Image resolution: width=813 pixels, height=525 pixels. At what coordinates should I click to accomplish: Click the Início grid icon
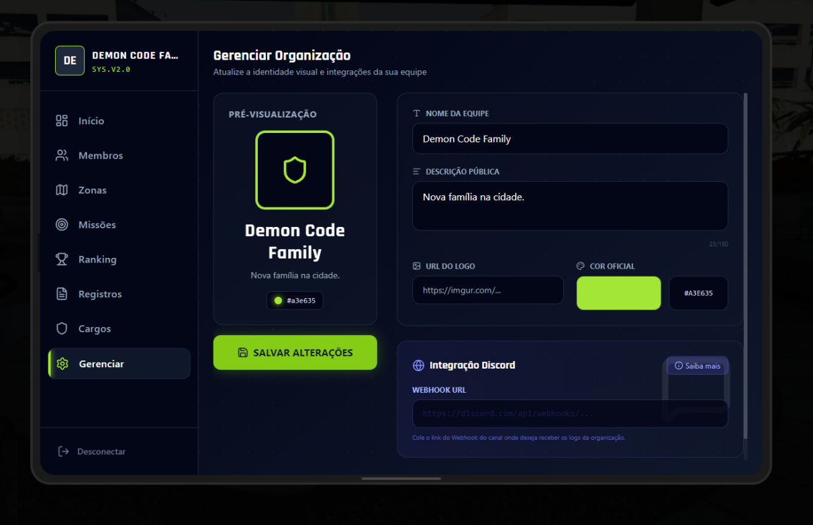tap(62, 121)
